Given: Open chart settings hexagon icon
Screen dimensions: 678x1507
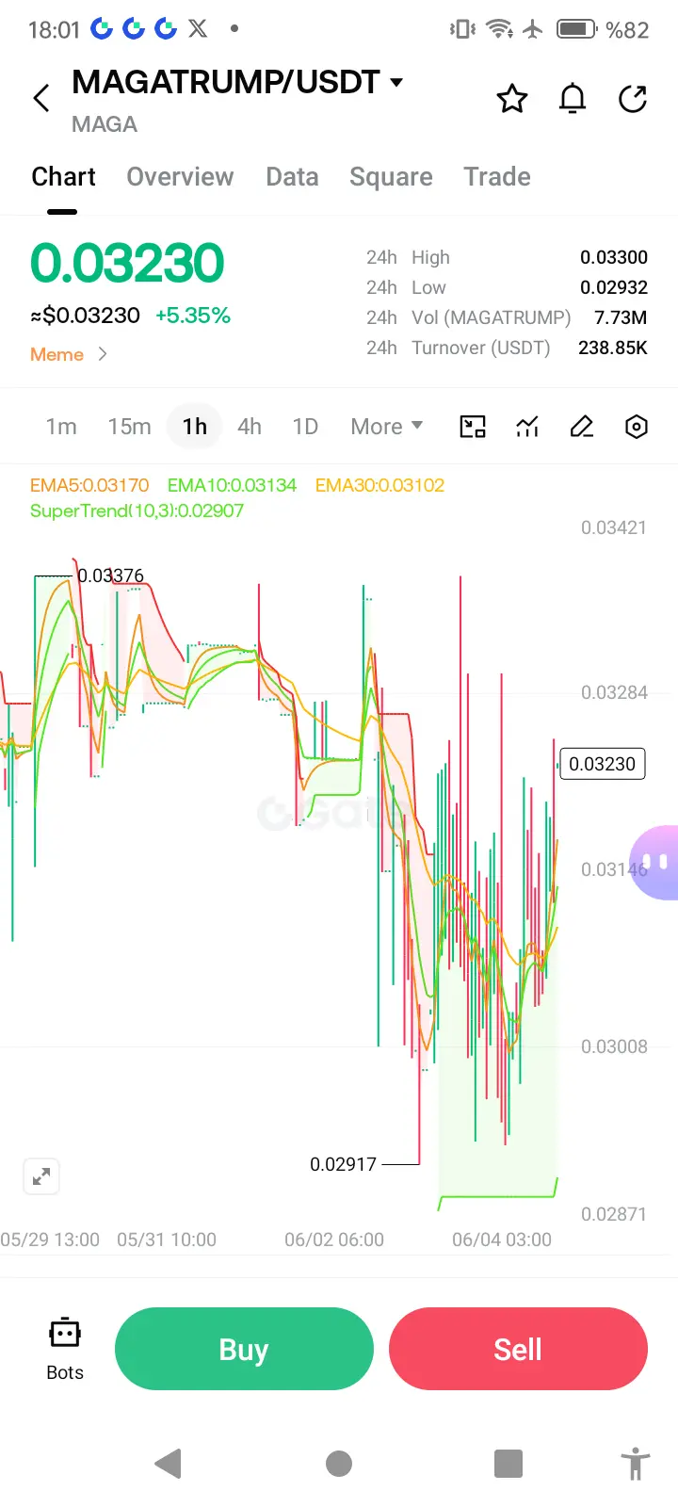Looking at the screenshot, I should point(637,427).
